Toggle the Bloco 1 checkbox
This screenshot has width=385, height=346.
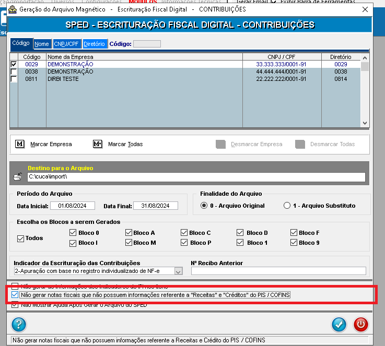pos(240,243)
